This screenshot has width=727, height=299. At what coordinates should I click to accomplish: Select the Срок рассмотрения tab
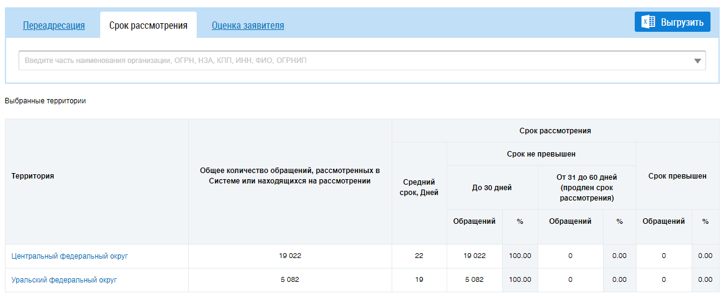tap(148, 26)
